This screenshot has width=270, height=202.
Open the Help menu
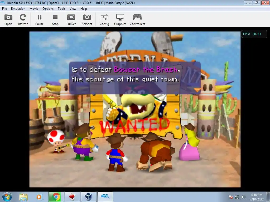click(x=84, y=9)
